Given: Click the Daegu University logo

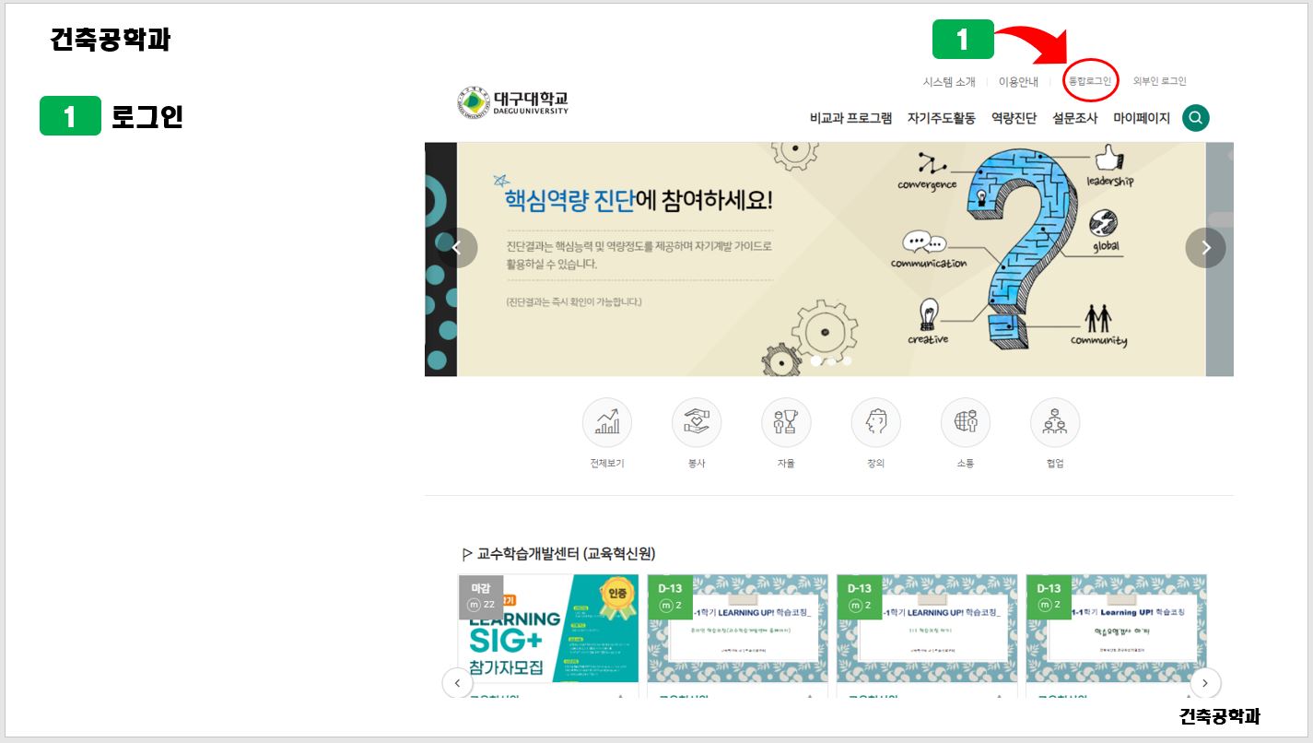Looking at the screenshot, I should pos(513,103).
